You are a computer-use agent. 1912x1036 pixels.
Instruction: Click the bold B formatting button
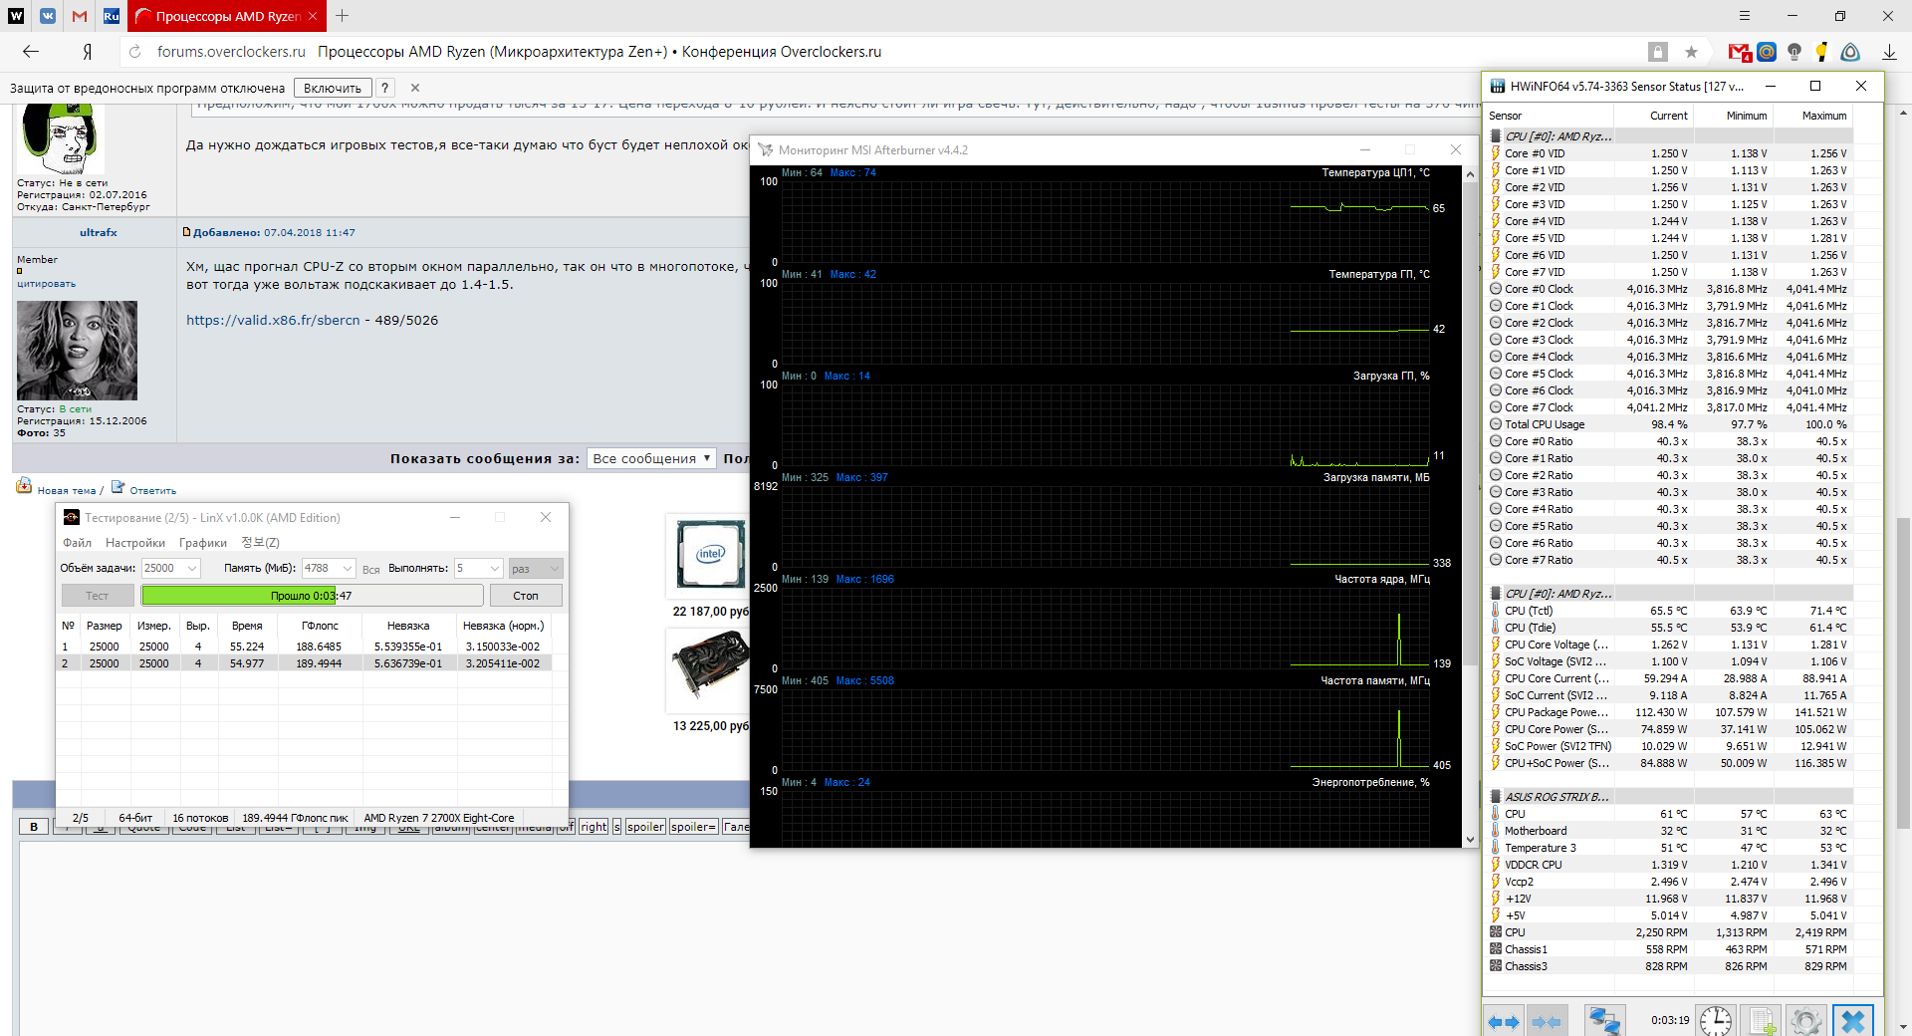pyautogui.click(x=34, y=827)
